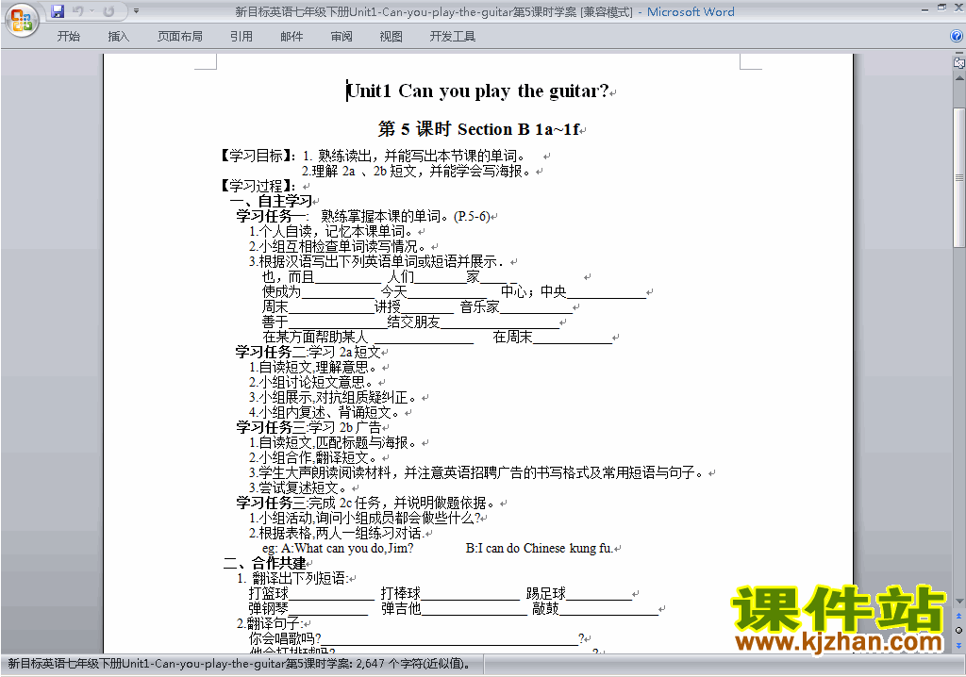
Task: Click the blank after '打篮球'
Action: tap(331, 594)
